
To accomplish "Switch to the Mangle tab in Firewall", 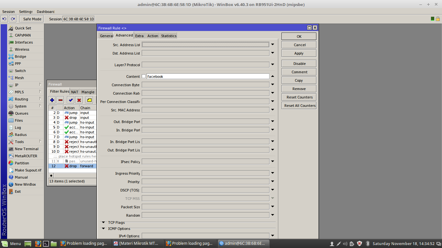I will pyautogui.click(x=88, y=92).
